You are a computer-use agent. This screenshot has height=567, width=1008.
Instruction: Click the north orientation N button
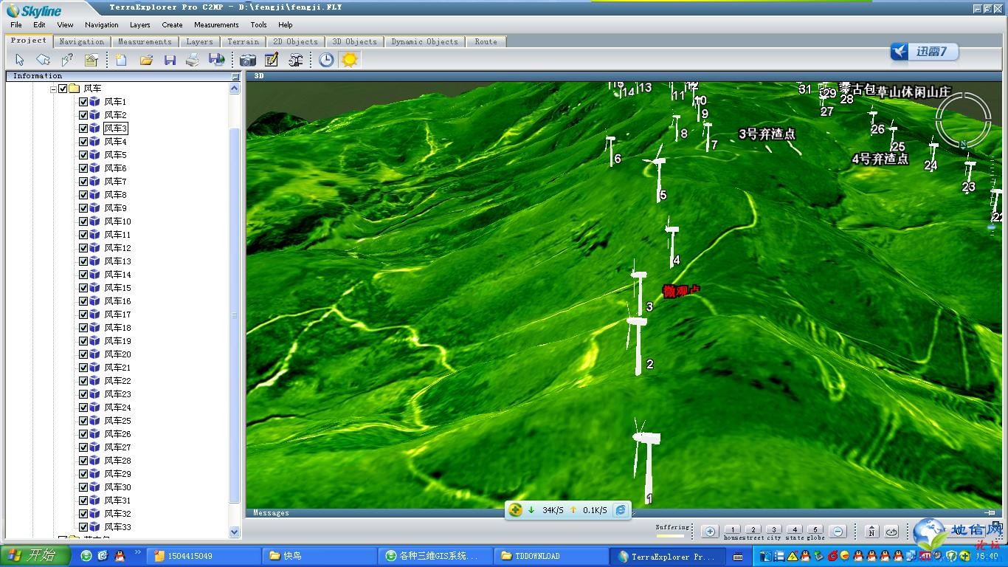tap(871, 531)
